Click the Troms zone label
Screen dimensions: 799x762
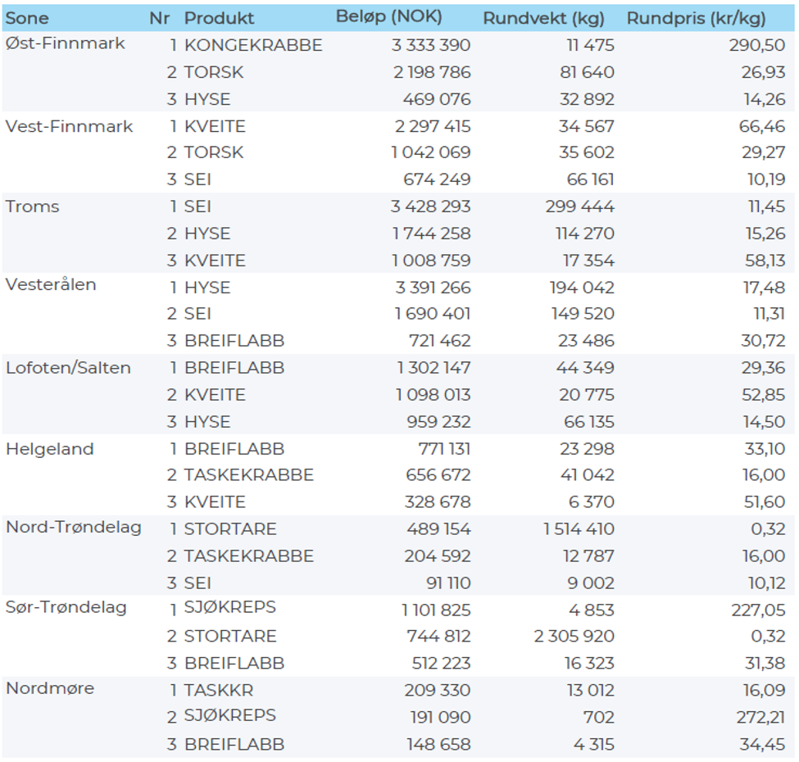[33, 206]
